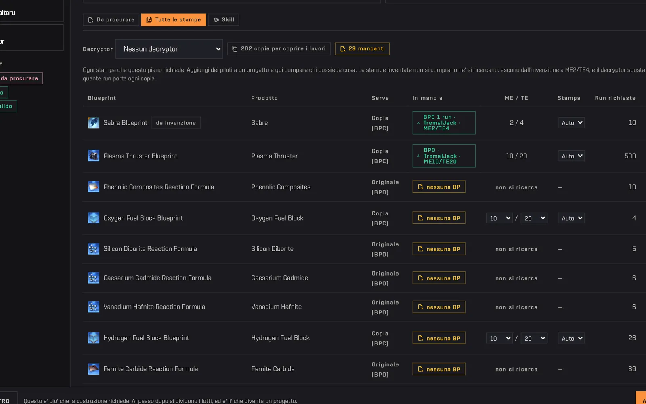
Task: Open TE 20 dropdown for Oxygen Fuel Block
Action: 534,218
